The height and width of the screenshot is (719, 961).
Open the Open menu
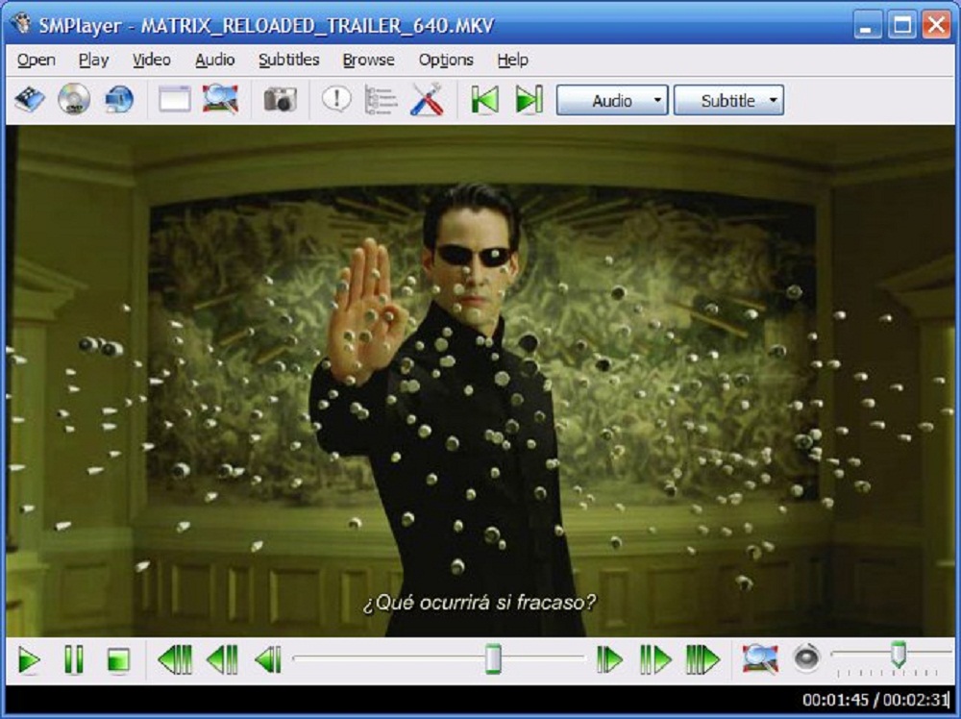click(37, 60)
